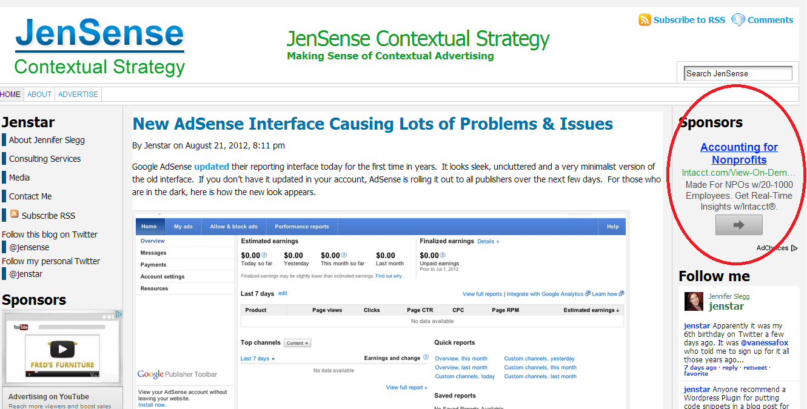Image resolution: width=807 pixels, height=409 pixels.
Task: Click the Home tab in AdSense screenshot
Action: coord(149,227)
